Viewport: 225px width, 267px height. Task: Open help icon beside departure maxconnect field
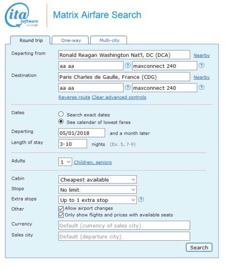[x=202, y=66]
